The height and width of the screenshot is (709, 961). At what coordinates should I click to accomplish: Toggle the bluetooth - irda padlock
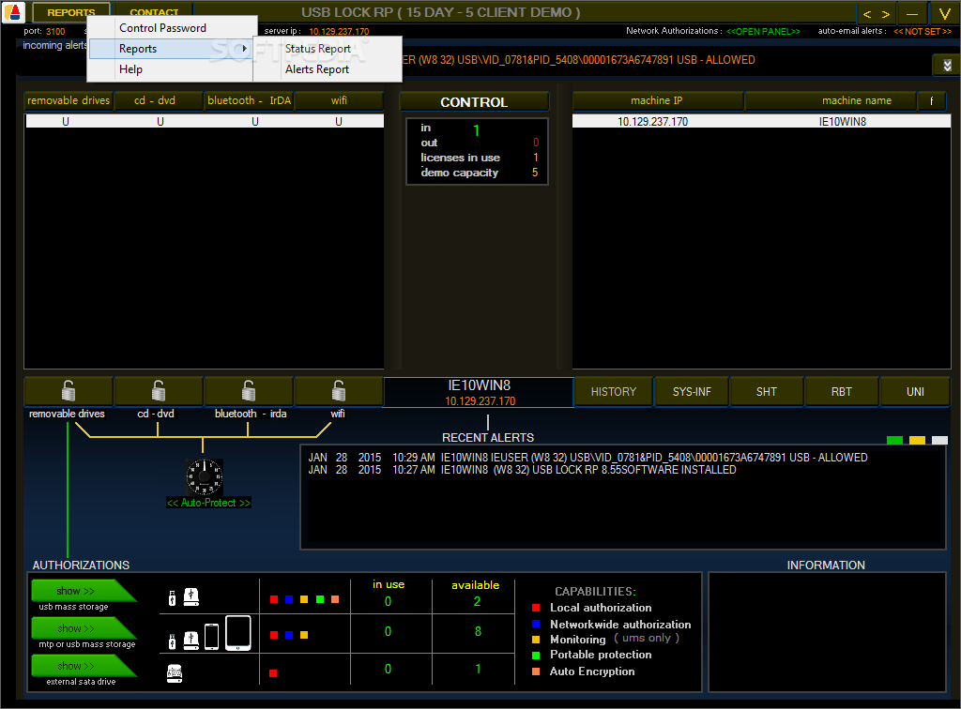click(248, 391)
